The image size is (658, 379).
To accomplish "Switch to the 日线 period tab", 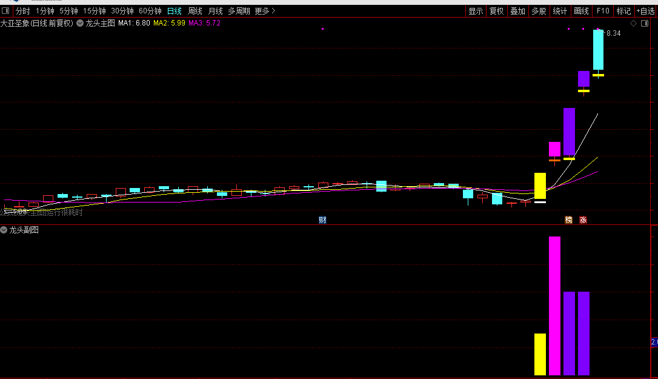I will point(174,11).
